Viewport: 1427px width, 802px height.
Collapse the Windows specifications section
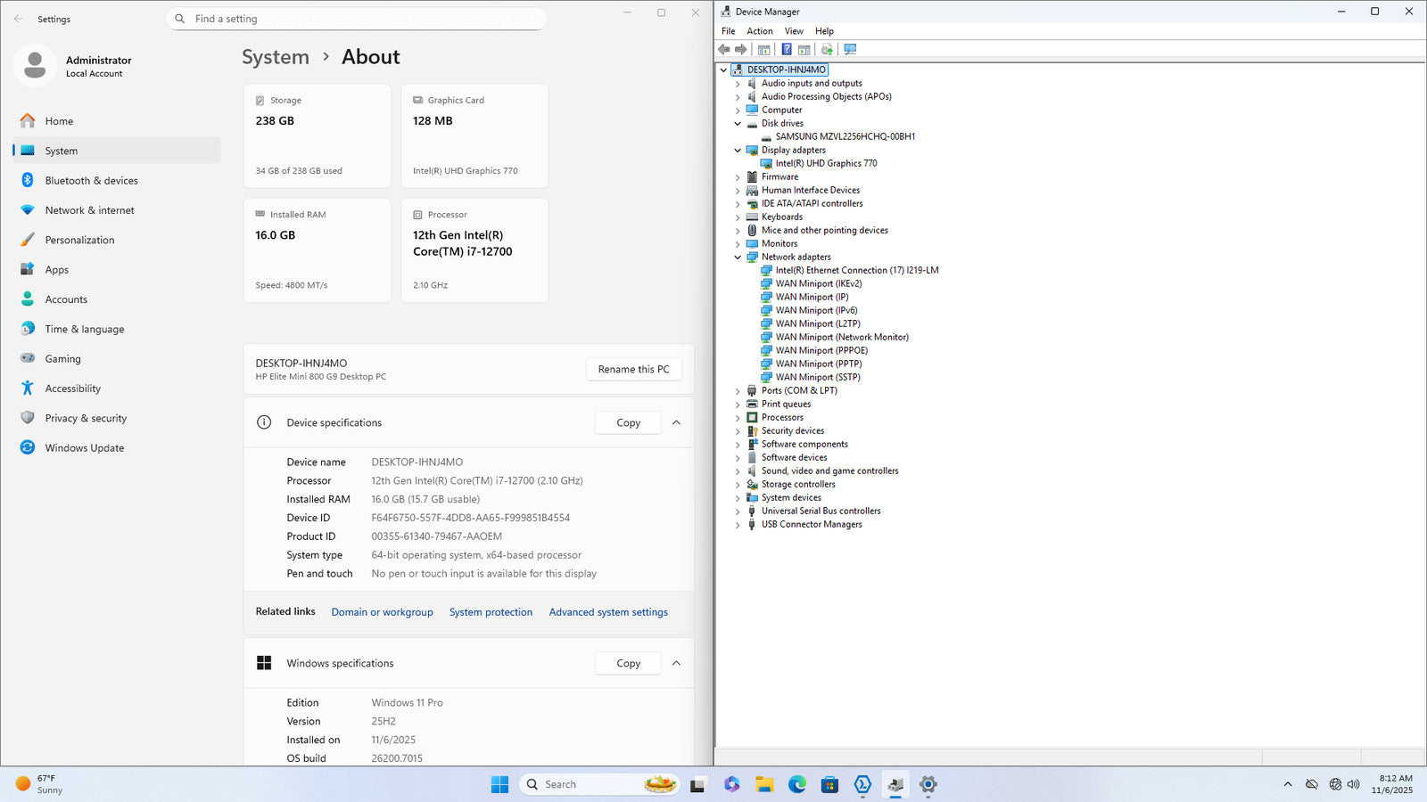click(676, 664)
